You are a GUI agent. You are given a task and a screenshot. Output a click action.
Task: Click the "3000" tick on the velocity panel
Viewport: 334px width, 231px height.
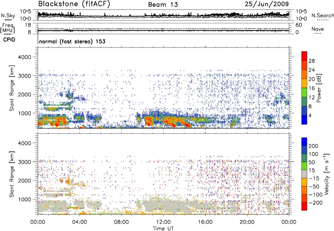point(25,162)
